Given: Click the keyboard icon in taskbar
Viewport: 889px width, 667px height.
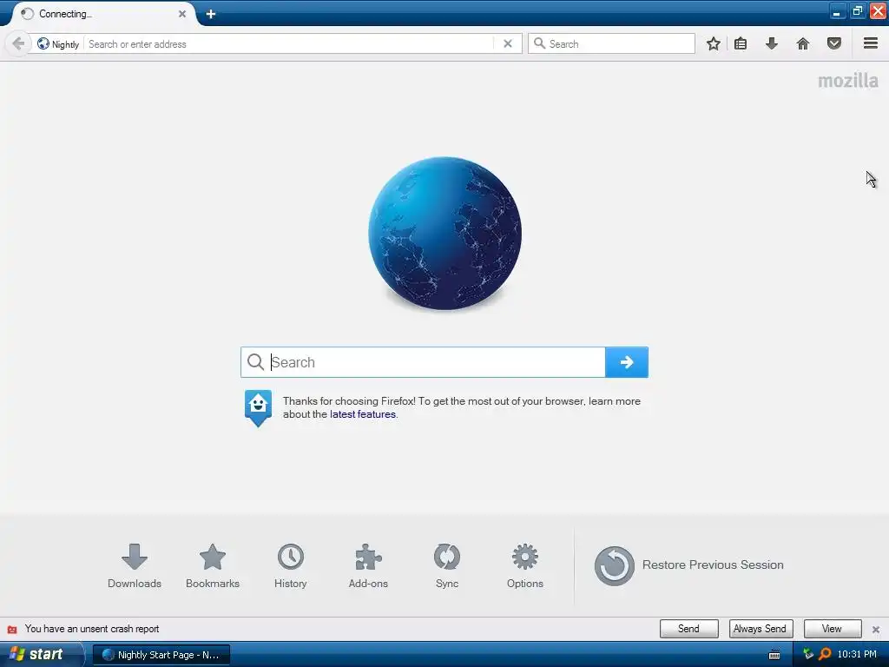Looking at the screenshot, I should (x=774, y=655).
